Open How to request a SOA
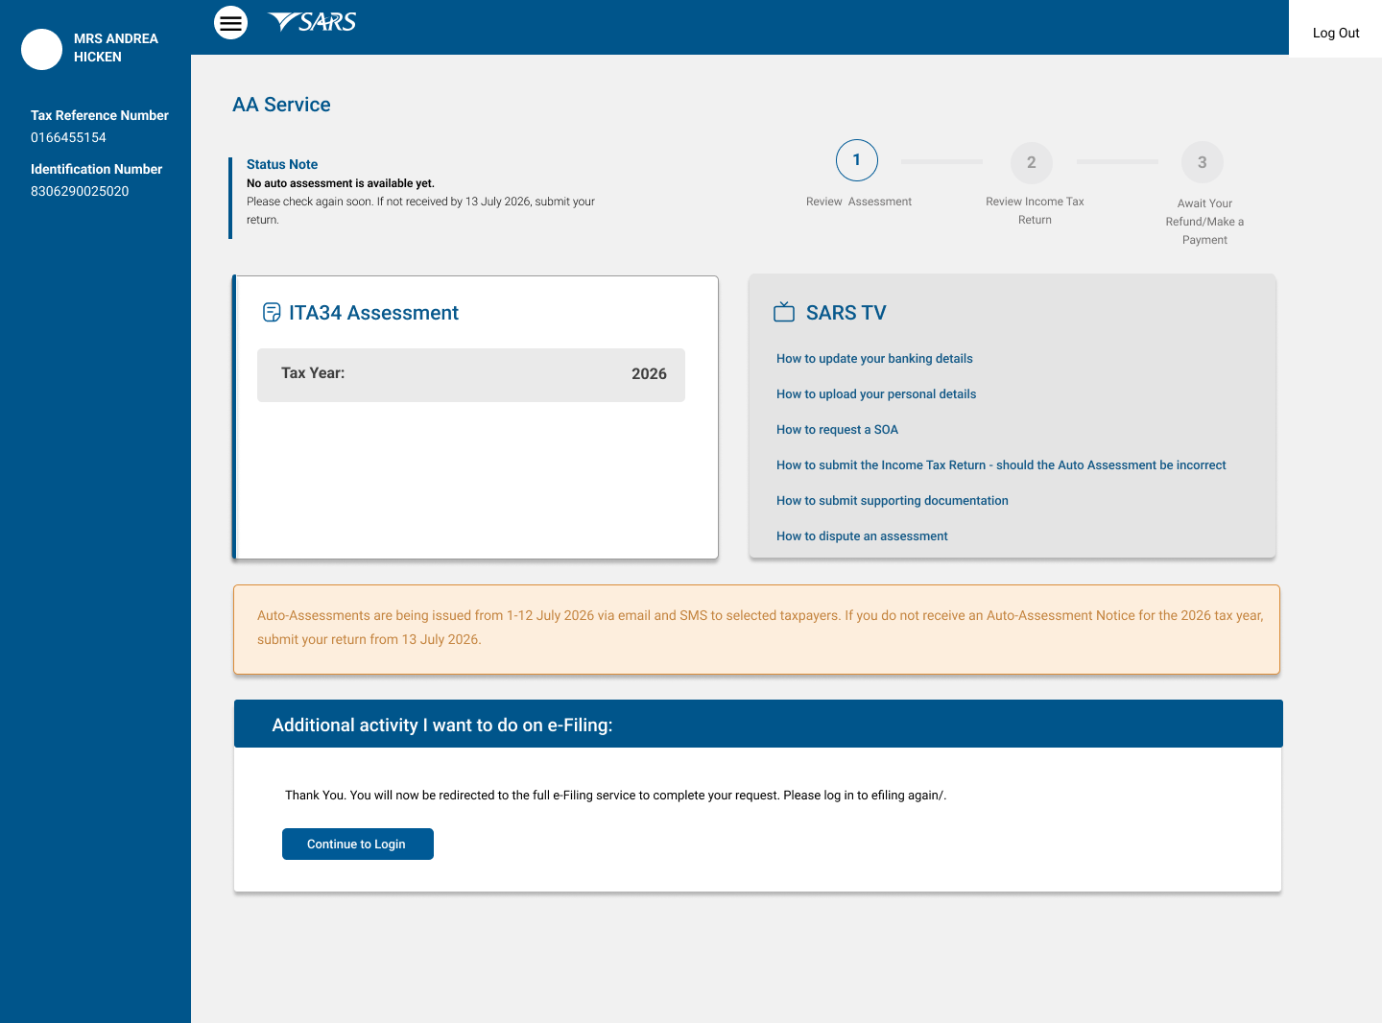Viewport: 1382px width, 1023px height. click(837, 430)
